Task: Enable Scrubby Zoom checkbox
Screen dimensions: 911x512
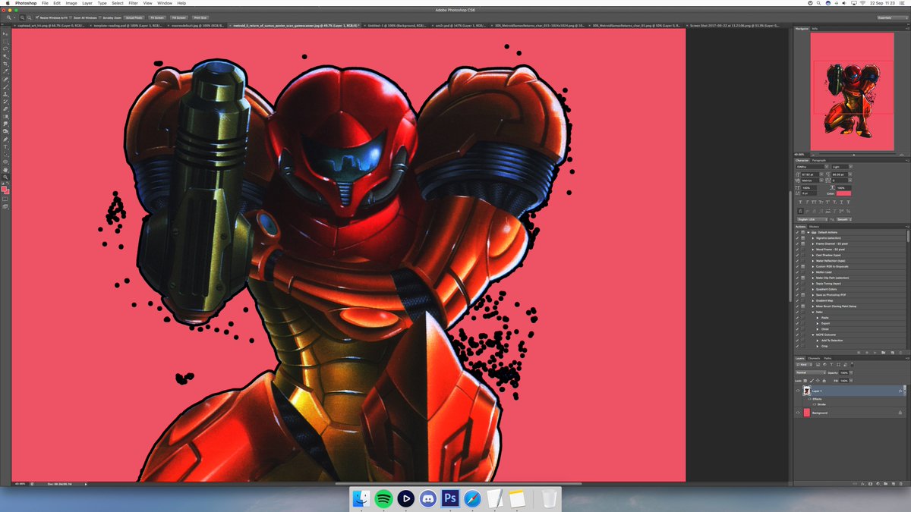Action: pos(100,17)
